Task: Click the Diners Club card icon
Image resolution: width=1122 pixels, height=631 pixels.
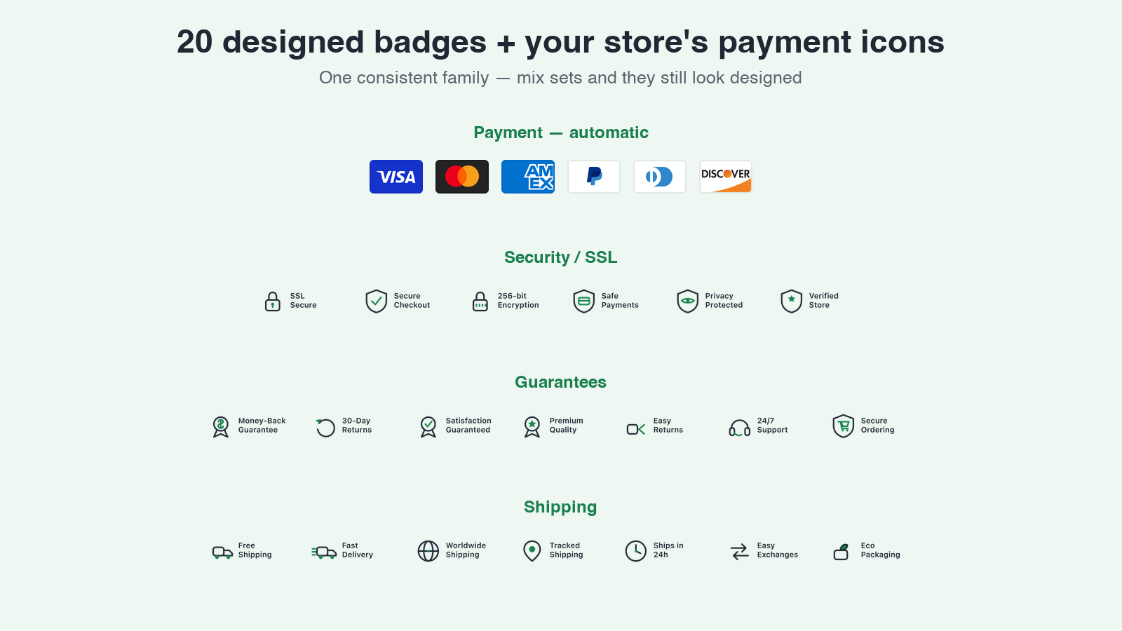Action: tap(660, 177)
